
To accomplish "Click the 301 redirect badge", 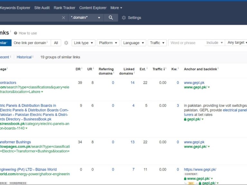I will coord(191,183).
